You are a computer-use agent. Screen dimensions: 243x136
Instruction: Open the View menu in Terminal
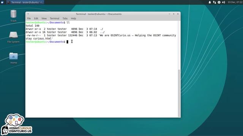click(44, 19)
